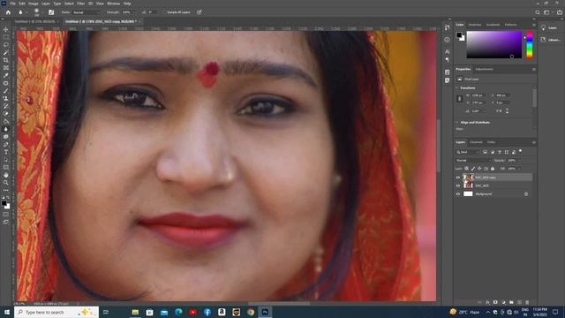Add layer style using fx icon
Viewport: 565px width, 318px height.
click(x=487, y=302)
